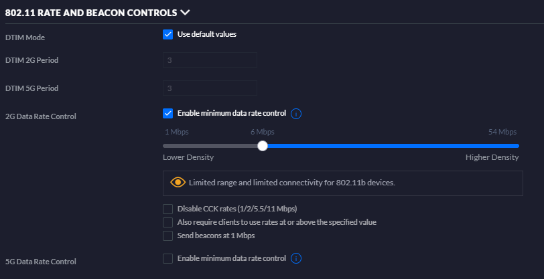The image size is (544, 279).
Task: Disable 2G minimum data rate control checkbox
Action: (168, 113)
